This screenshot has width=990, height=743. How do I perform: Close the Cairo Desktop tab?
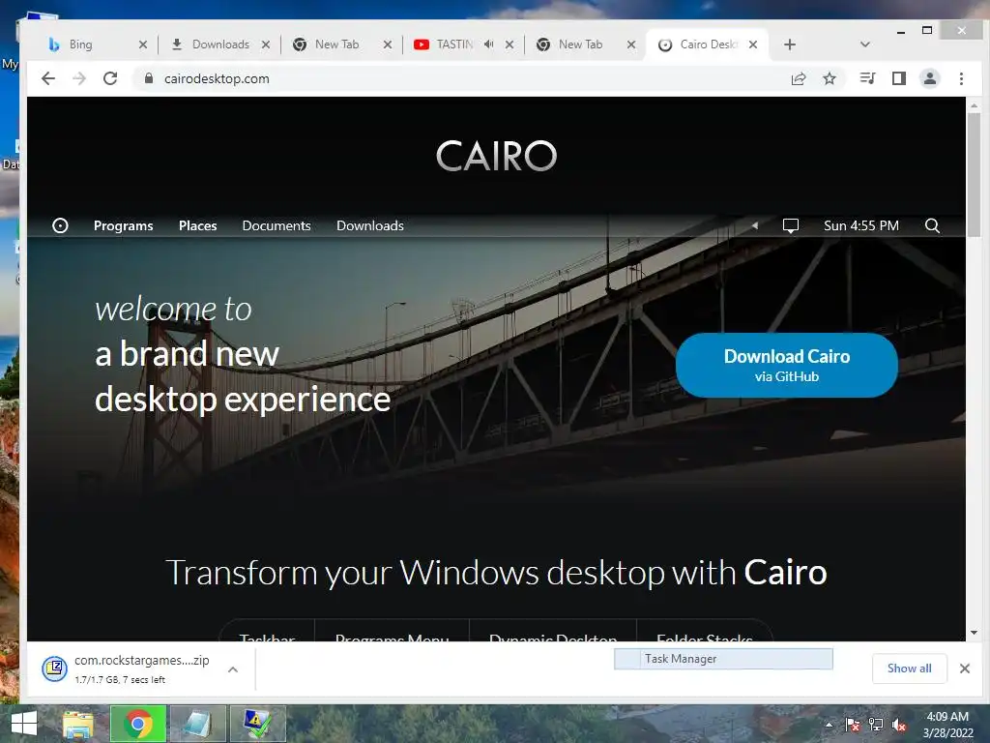[x=753, y=45]
